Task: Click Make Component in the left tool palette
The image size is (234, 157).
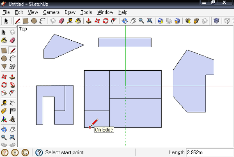Action: point(12,32)
